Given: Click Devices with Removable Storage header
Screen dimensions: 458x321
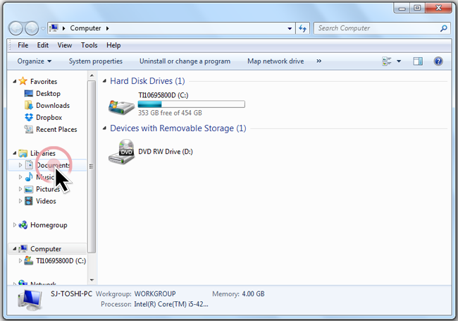Looking at the screenshot, I should click(178, 128).
